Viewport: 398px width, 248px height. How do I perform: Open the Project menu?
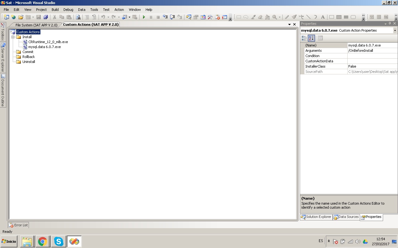tap(41, 10)
